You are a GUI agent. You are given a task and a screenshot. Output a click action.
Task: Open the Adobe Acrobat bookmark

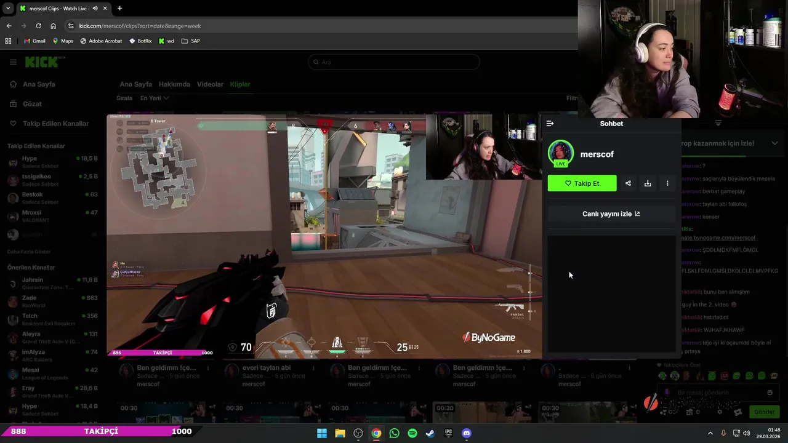point(101,41)
